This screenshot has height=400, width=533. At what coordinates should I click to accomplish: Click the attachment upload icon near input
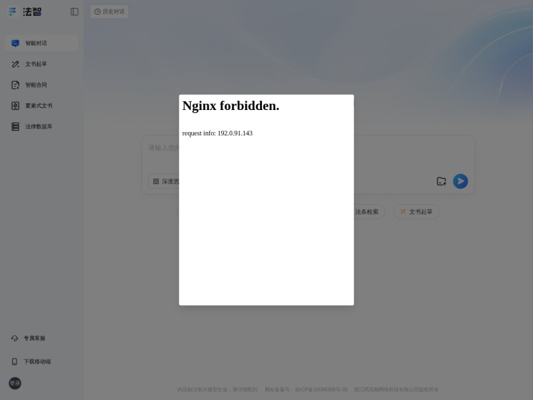(x=441, y=181)
